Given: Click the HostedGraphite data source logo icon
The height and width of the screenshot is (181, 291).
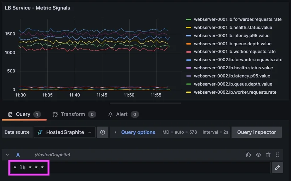Looking at the screenshot, I should tap(40, 132).
